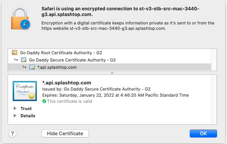Select Go Daddy Secure Certificate Authority - G2 row
Image resolution: width=227 pixels, height=144 pixels.
109,60
